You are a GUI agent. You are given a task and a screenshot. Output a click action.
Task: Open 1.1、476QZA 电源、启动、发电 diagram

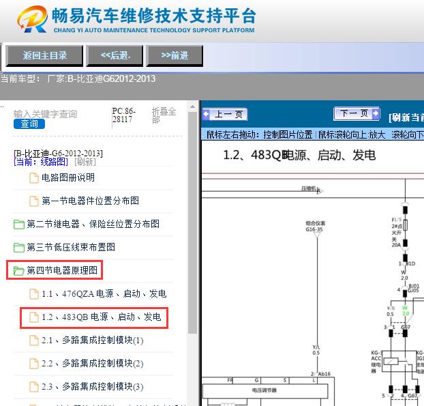(x=104, y=293)
